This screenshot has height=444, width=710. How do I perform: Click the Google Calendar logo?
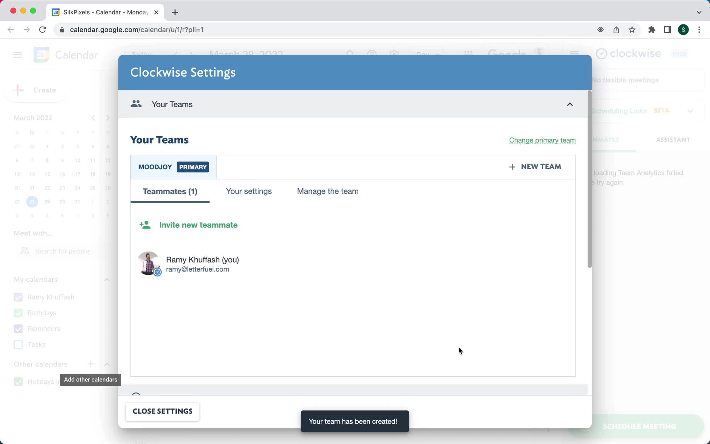[41, 55]
